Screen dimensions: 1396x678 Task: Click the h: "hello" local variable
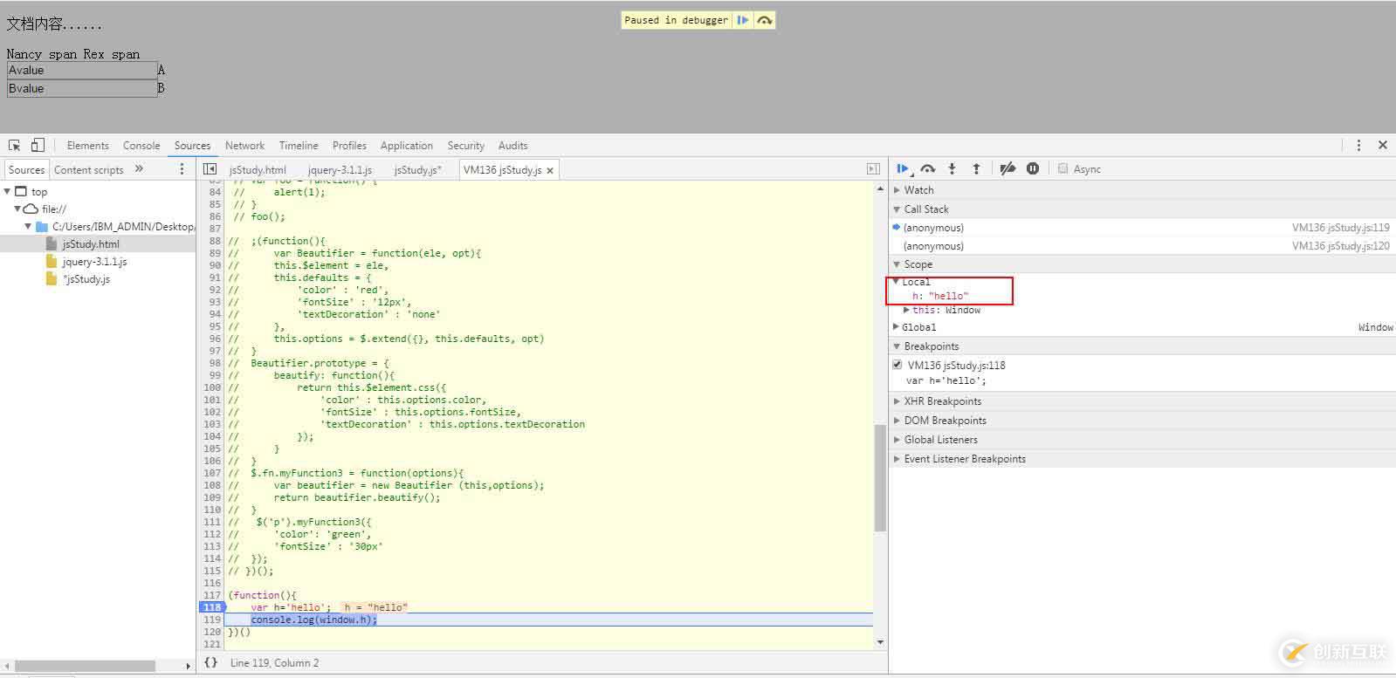point(940,296)
